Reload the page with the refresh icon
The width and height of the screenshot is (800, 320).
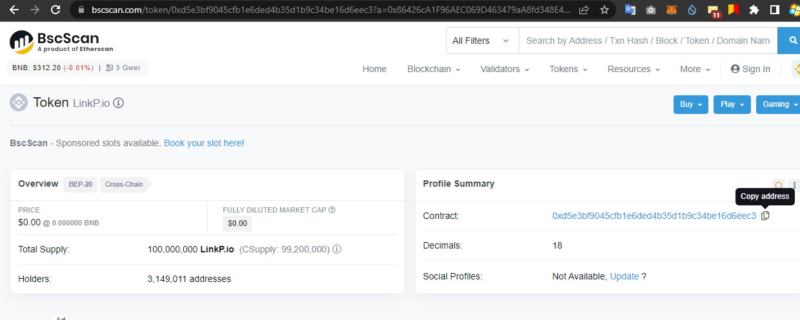55,10
